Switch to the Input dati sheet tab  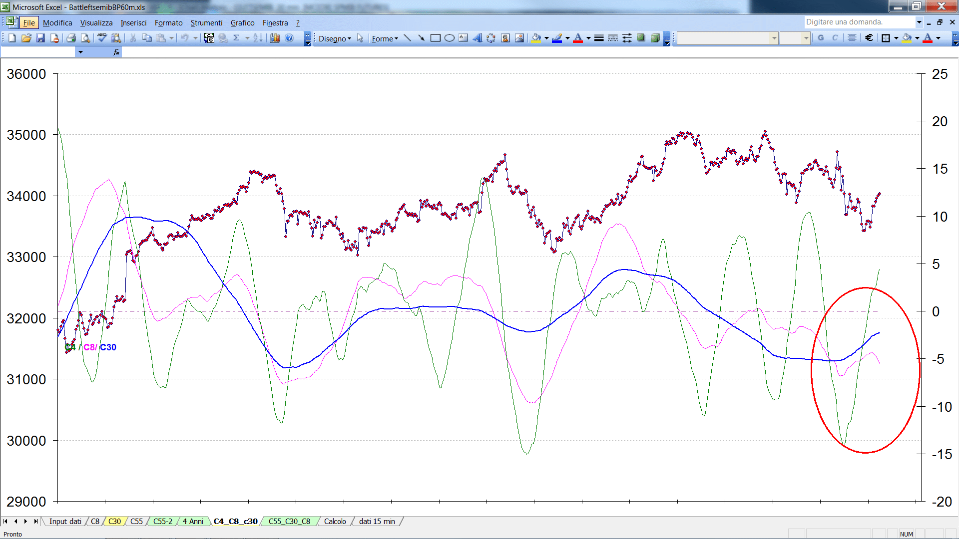pyautogui.click(x=65, y=522)
